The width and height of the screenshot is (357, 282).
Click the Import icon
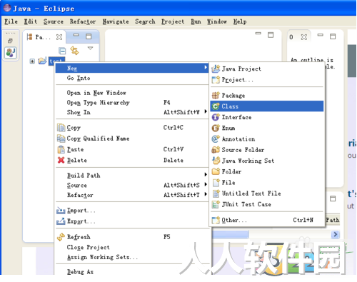point(61,211)
